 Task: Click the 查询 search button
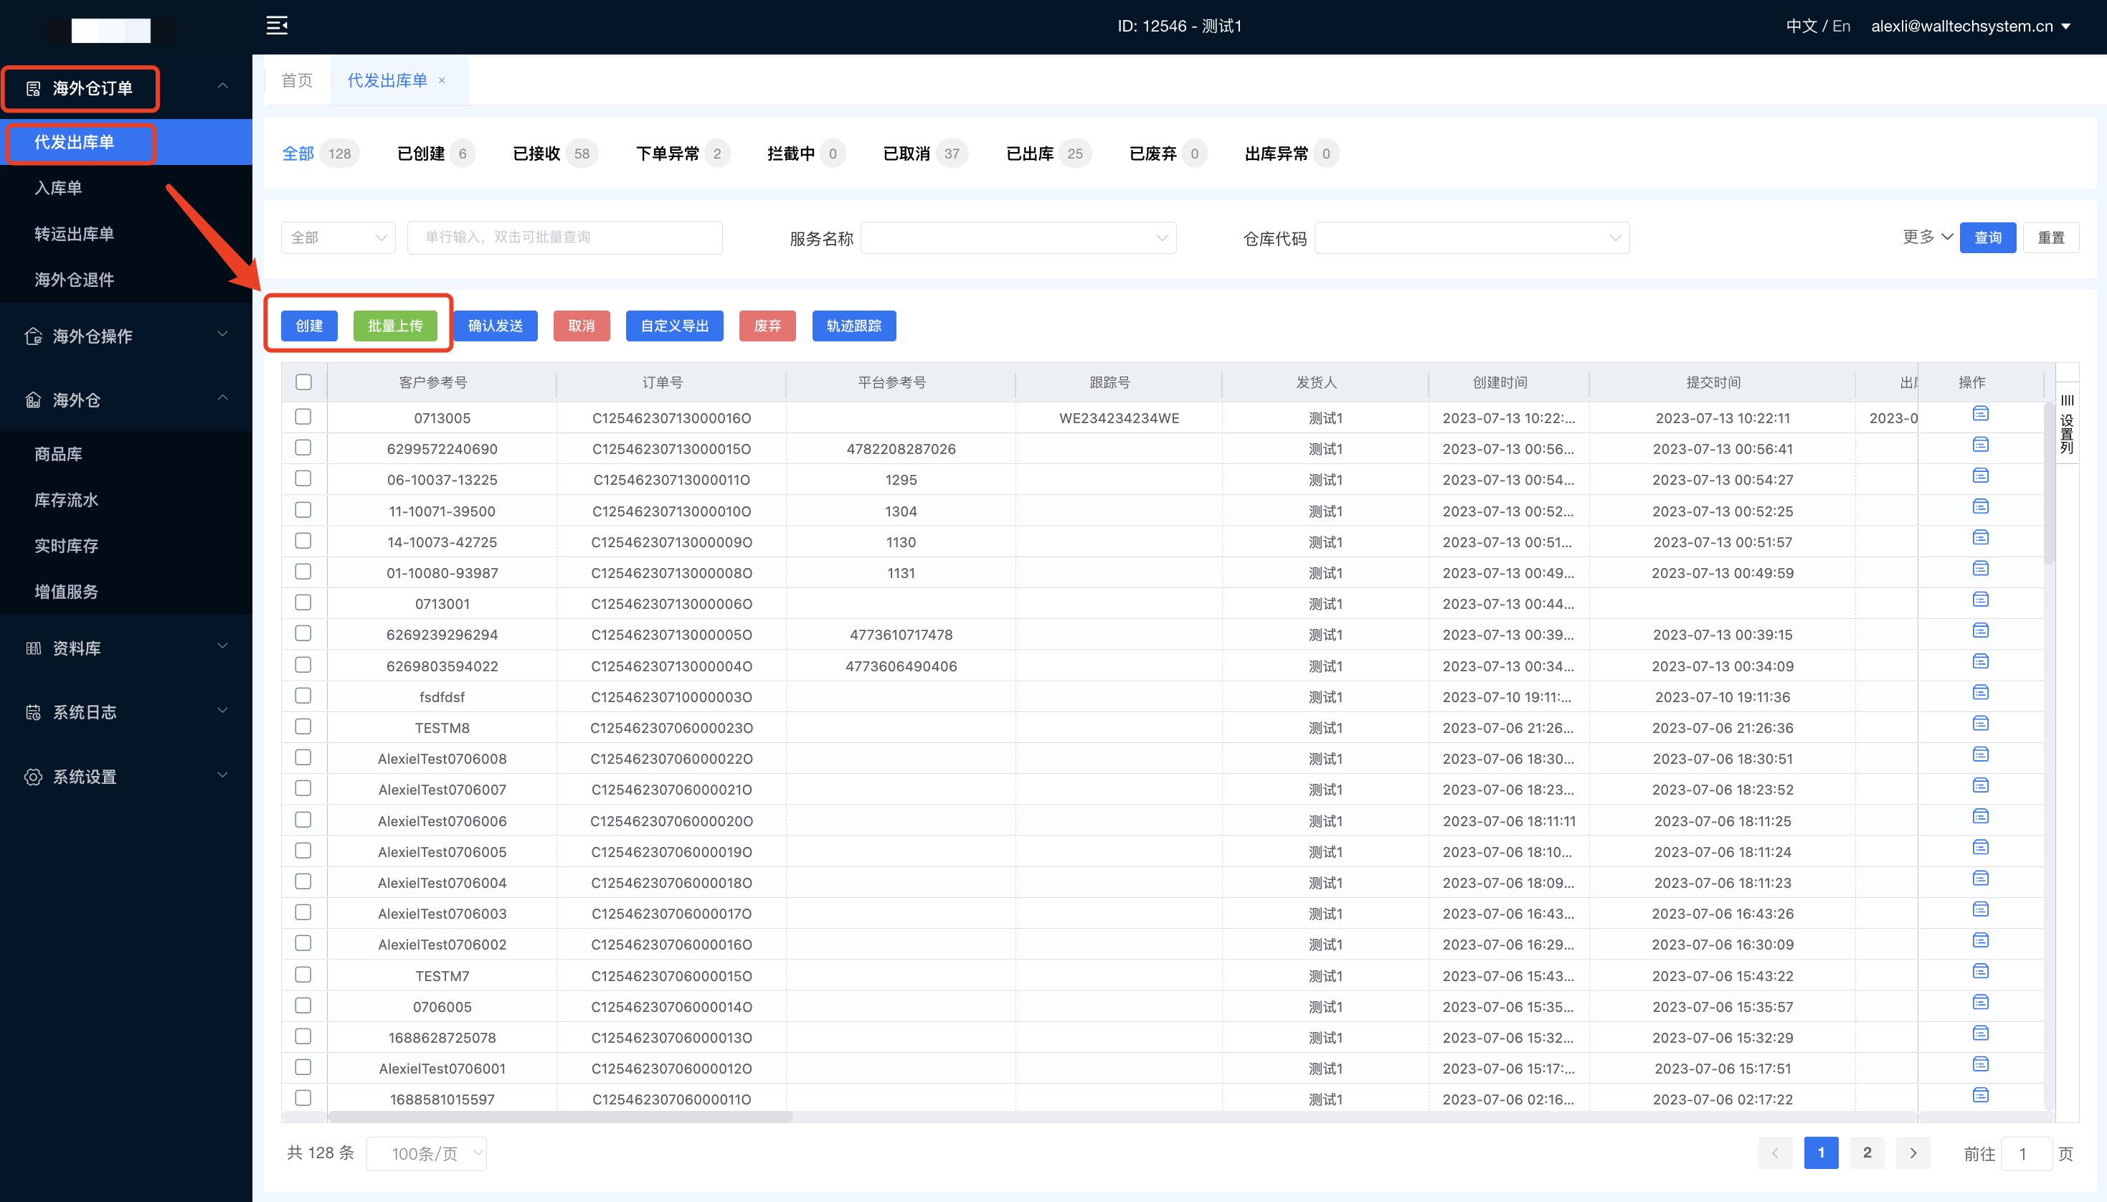click(x=1987, y=238)
